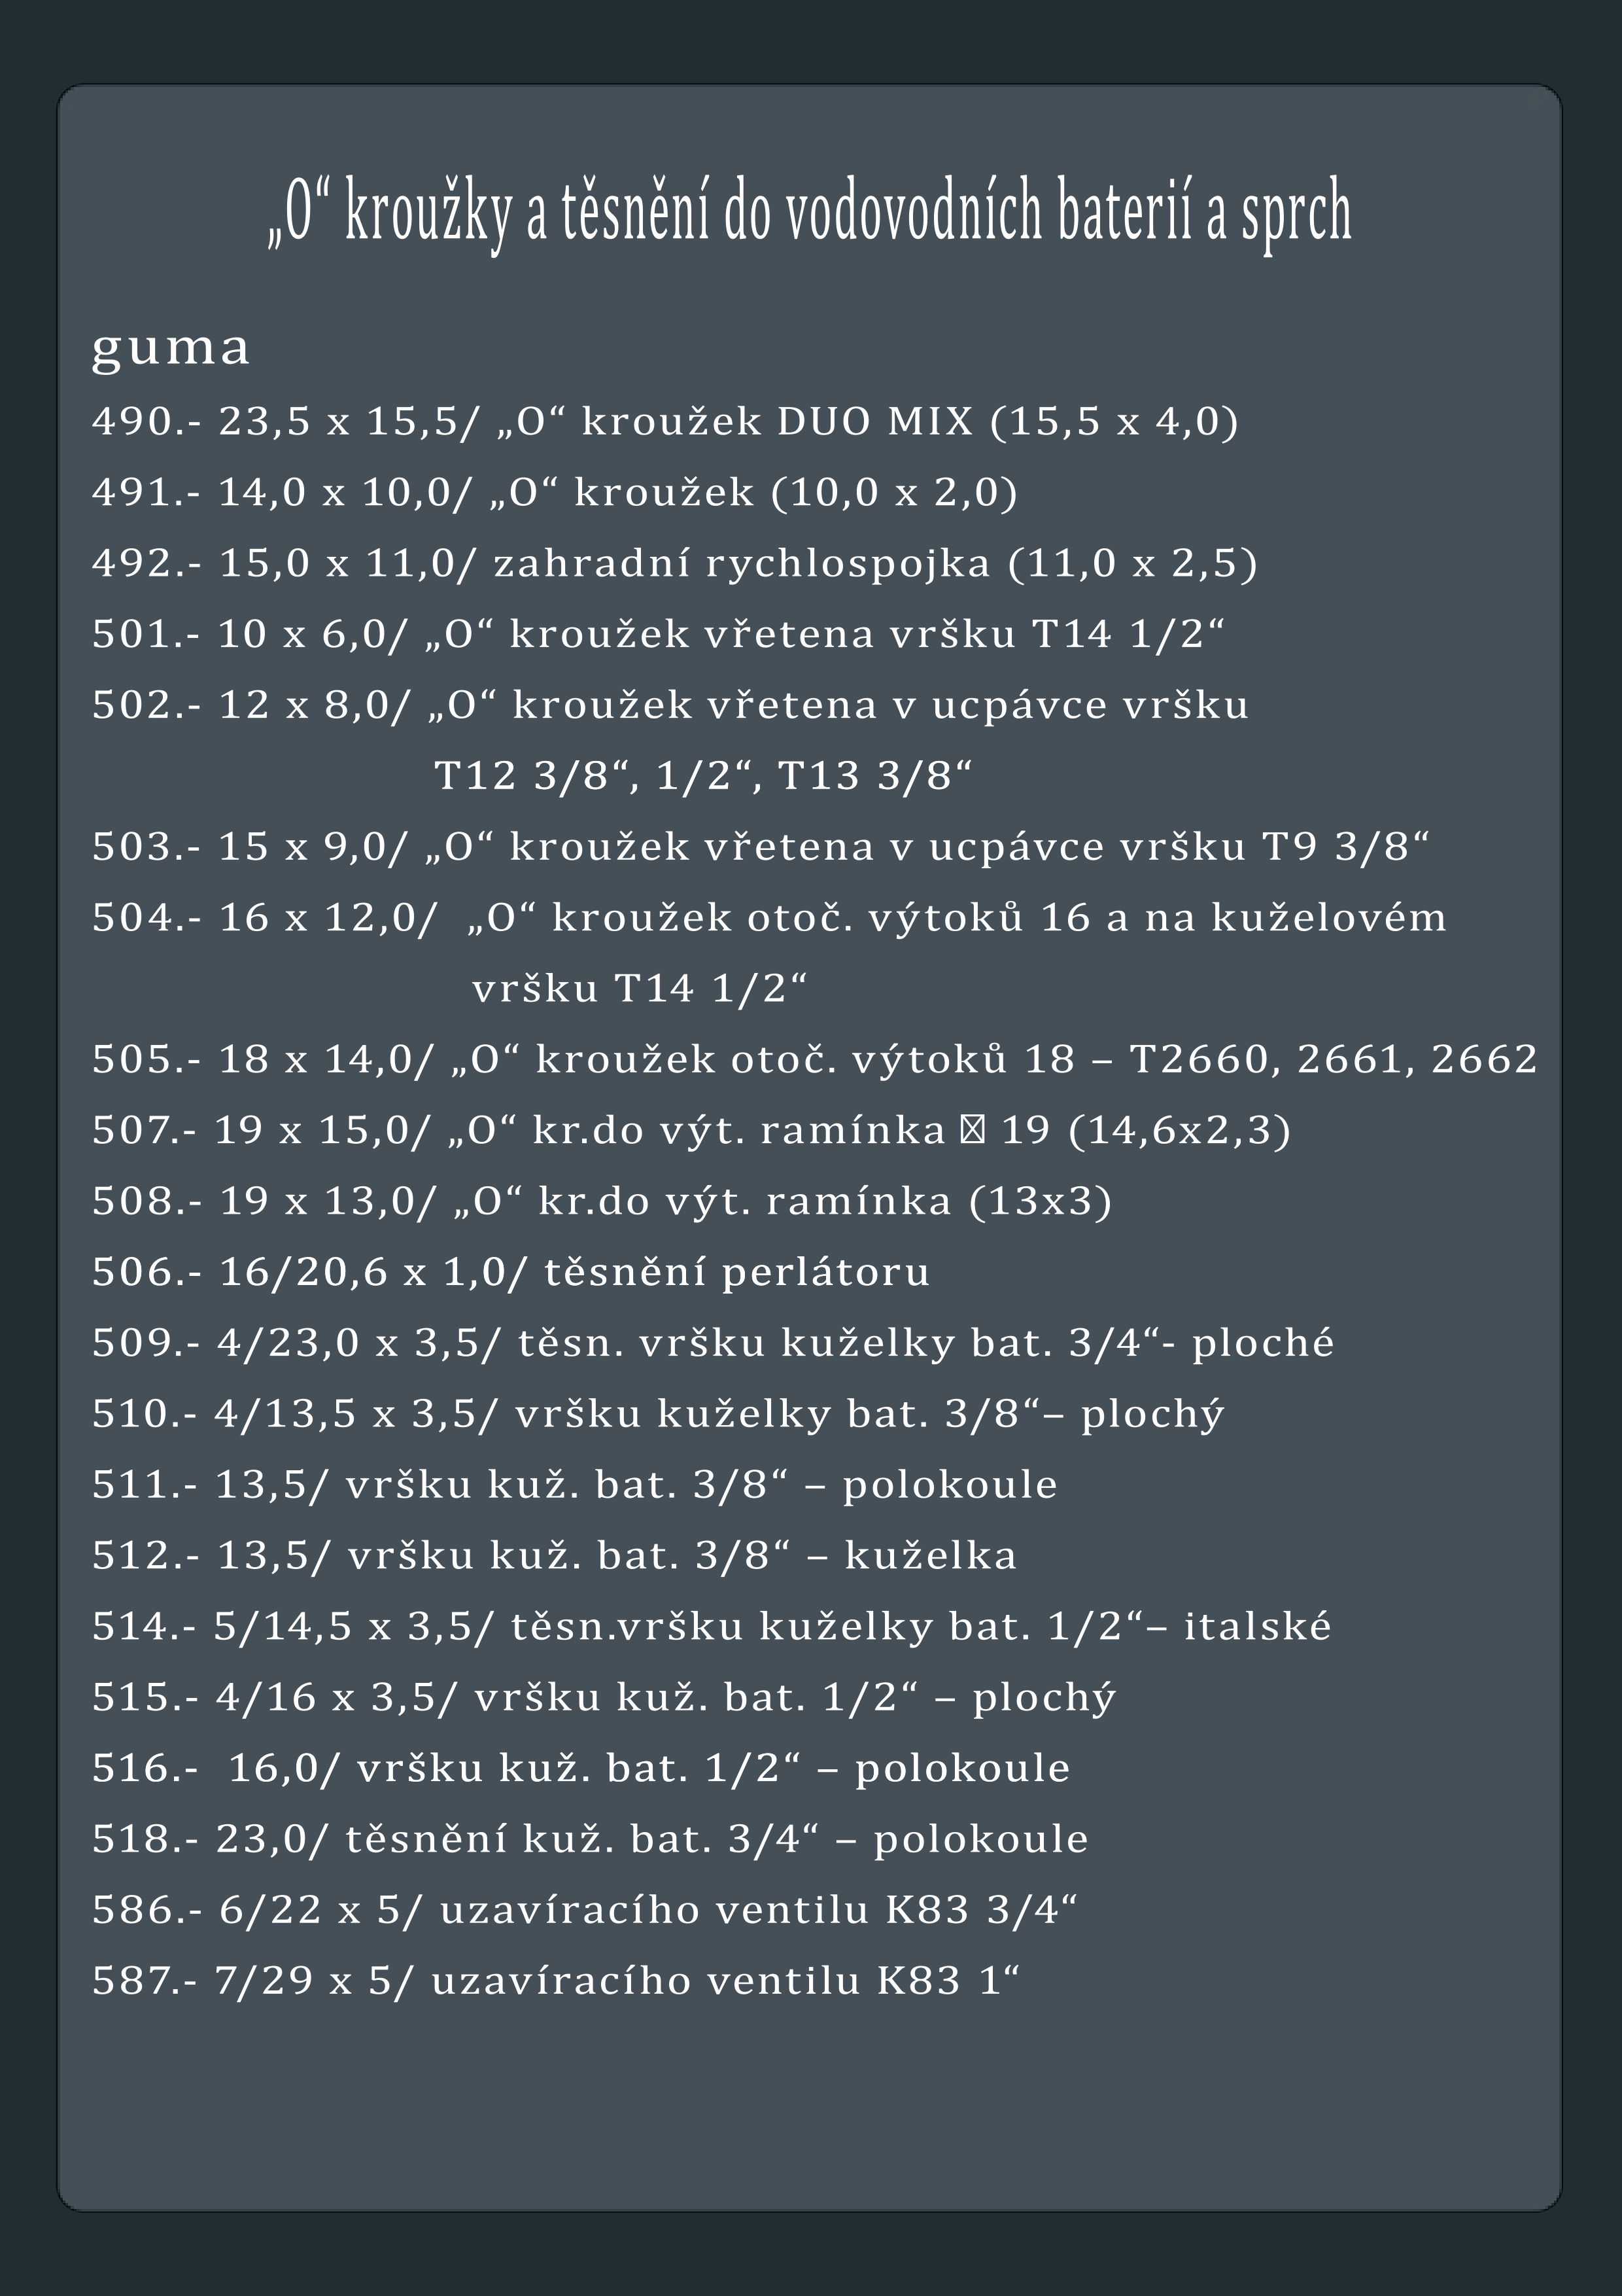Click item 509 kuželky bat. 3/4“ ploché

tap(712, 1343)
